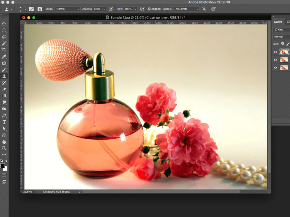
Task: Expand the toolbar with the double arrows
Action: point(1,14)
